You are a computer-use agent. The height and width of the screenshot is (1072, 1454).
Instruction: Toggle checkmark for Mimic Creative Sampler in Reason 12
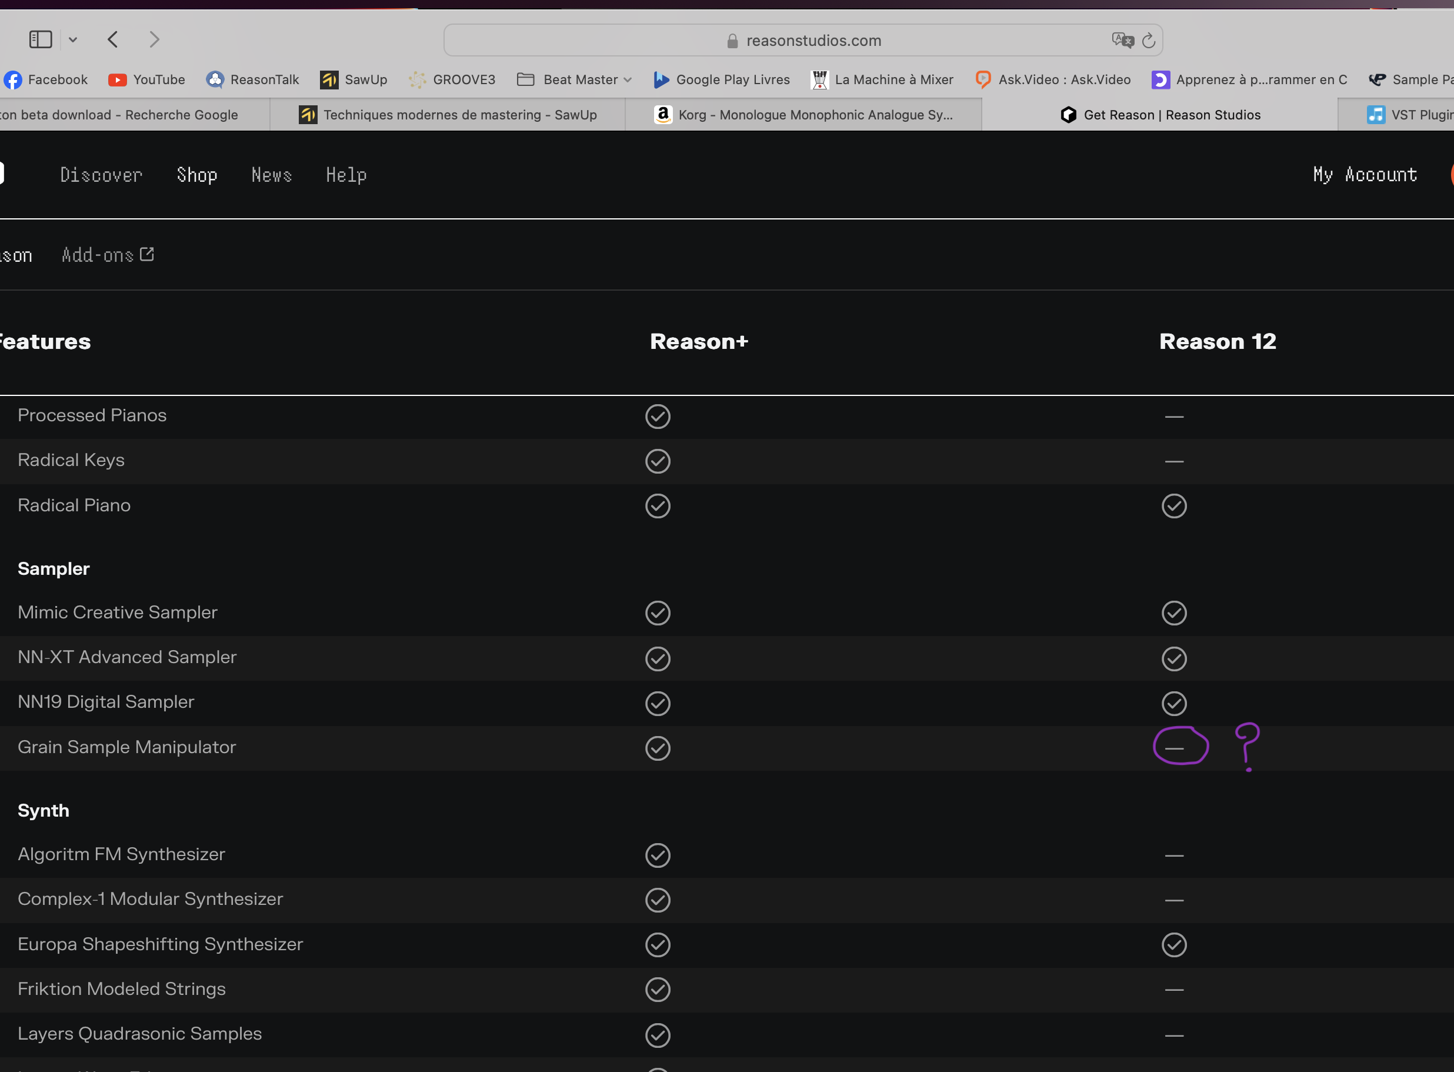coord(1174,614)
